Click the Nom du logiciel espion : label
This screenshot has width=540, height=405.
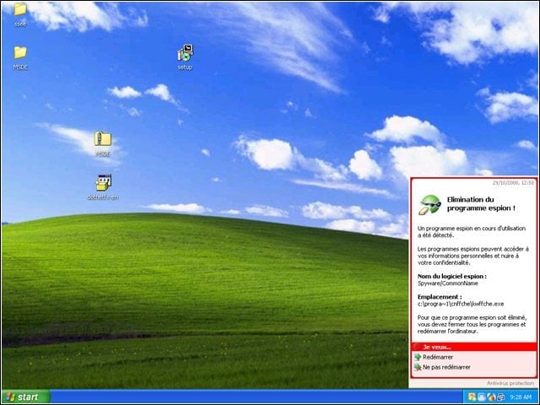[x=452, y=276]
